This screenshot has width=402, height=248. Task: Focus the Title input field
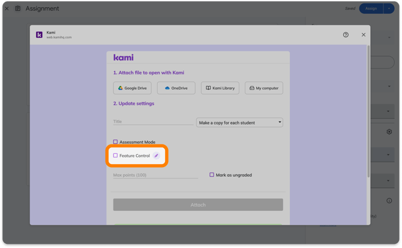coord(153,122)
